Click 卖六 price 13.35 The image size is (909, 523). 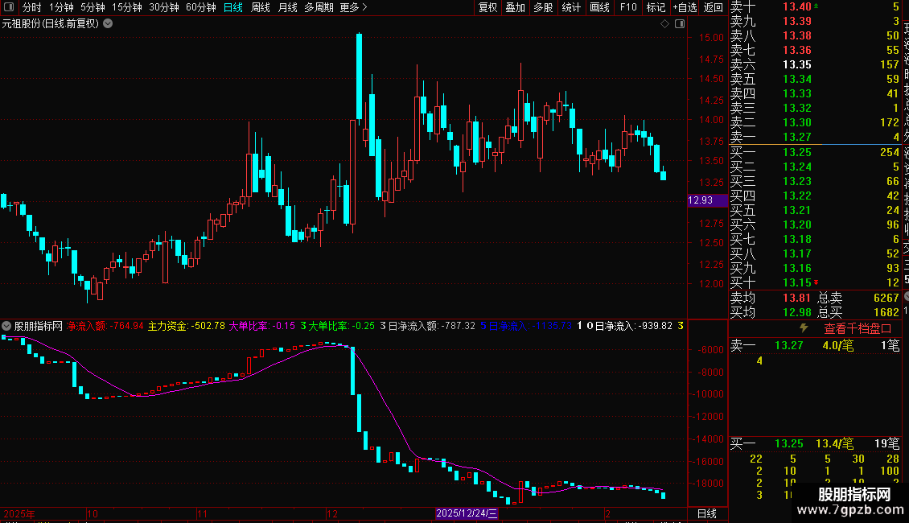[796, 64]
